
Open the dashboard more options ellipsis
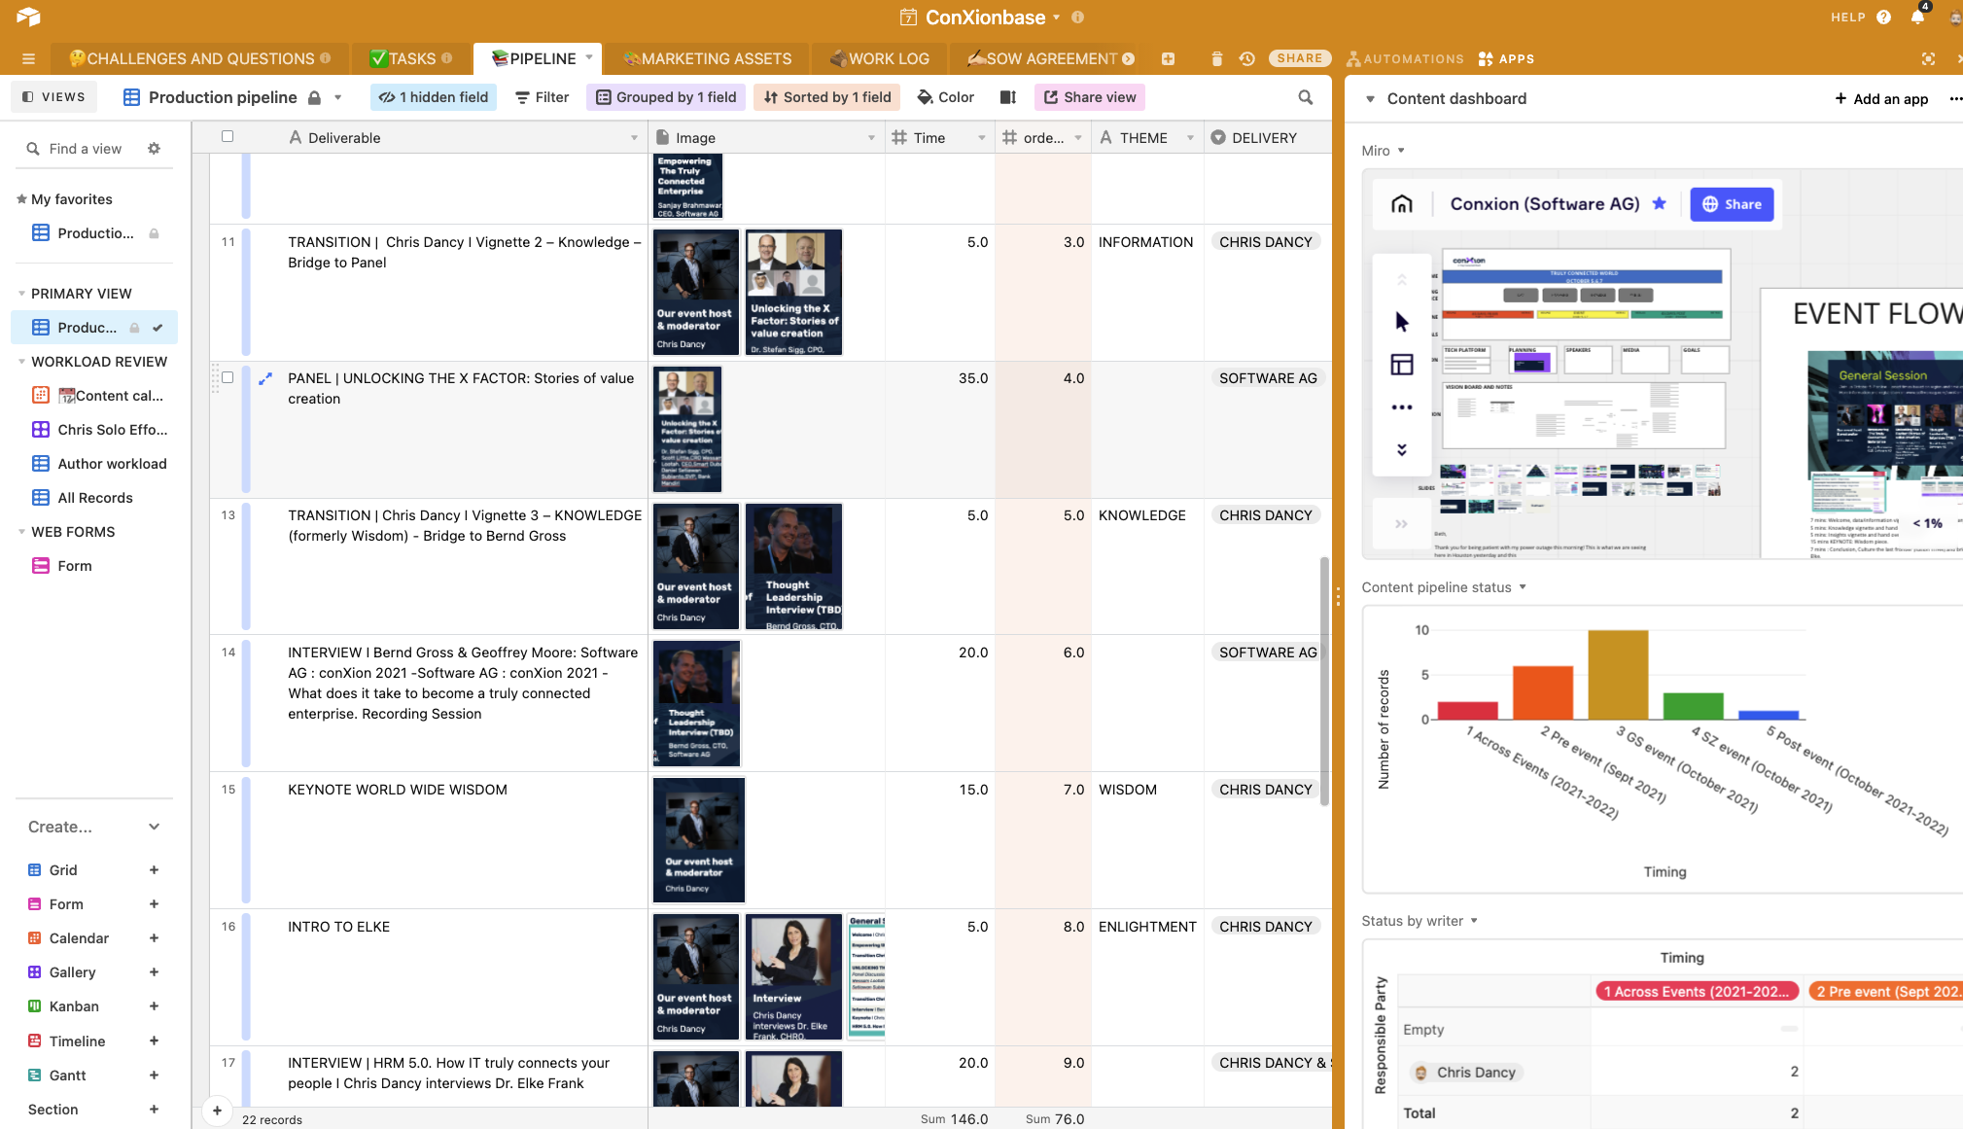1954,98
